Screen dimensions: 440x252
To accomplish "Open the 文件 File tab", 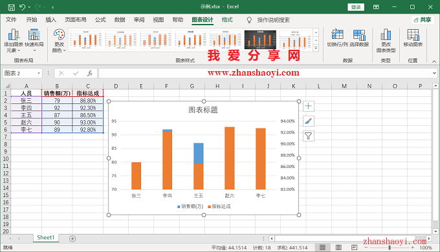I will (11, 19).
